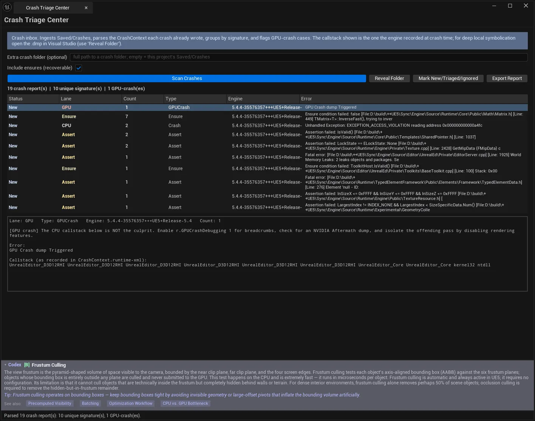Viewport: 535px width, 421px height.
Task: Sort by Type column header
Action: 195,99
